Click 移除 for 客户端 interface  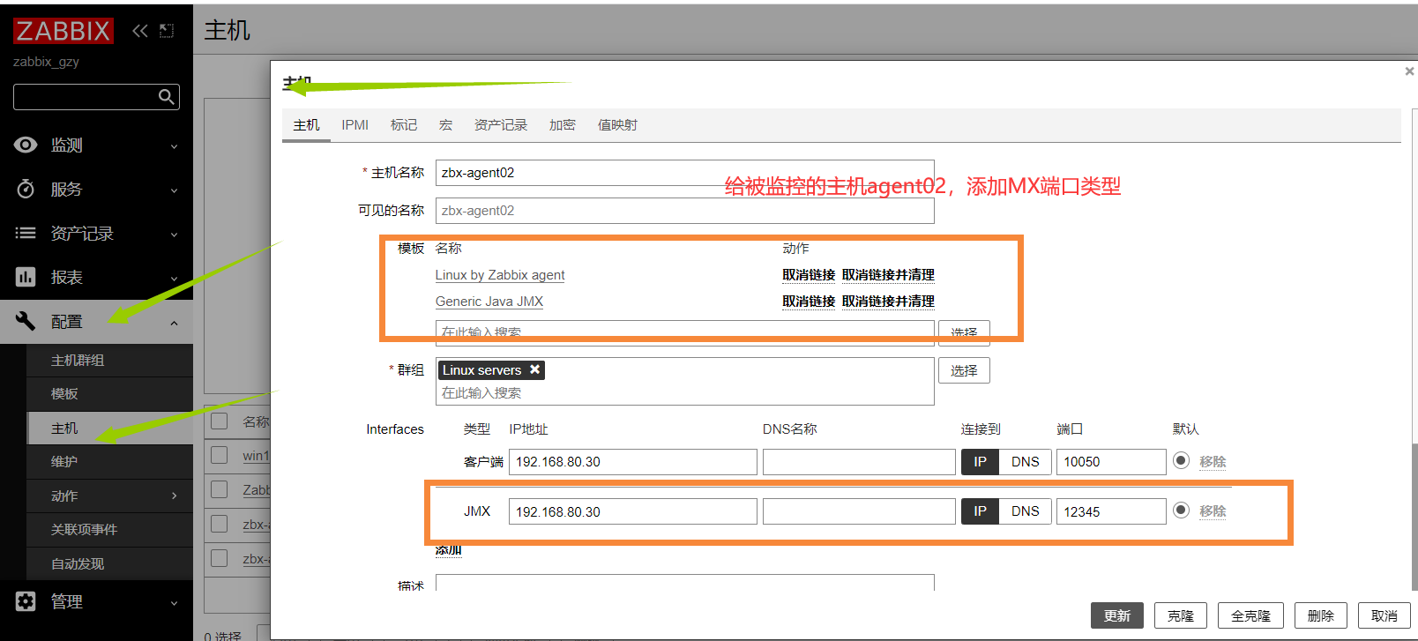click(1213, 462)
